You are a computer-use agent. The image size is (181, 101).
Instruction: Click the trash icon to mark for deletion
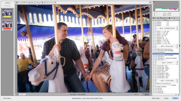click(55, 3)
